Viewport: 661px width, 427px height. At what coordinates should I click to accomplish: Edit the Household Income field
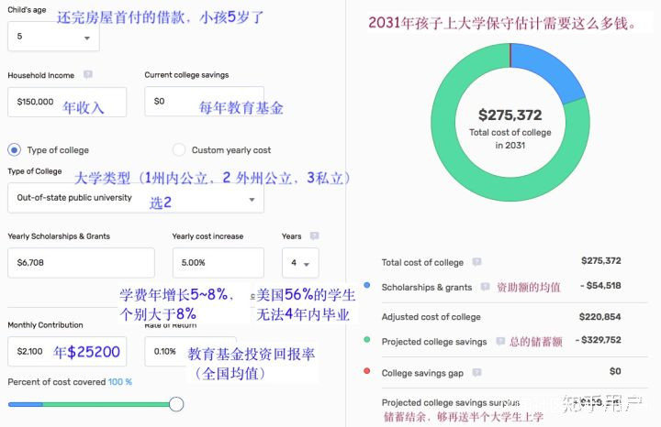click(67, 102)
